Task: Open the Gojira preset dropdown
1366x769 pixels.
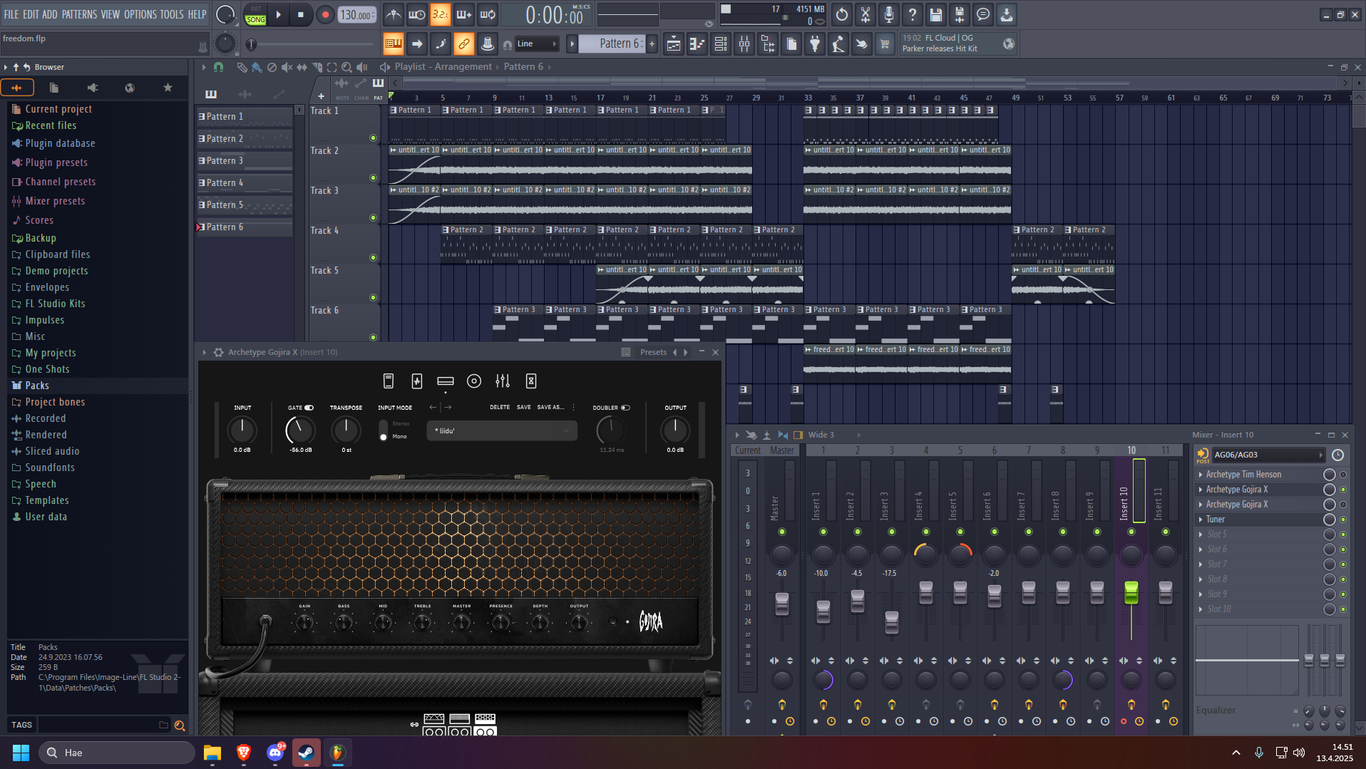Action: coord(502,430)
